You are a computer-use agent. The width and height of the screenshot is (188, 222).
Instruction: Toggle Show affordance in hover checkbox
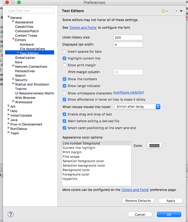coord(64,99)
